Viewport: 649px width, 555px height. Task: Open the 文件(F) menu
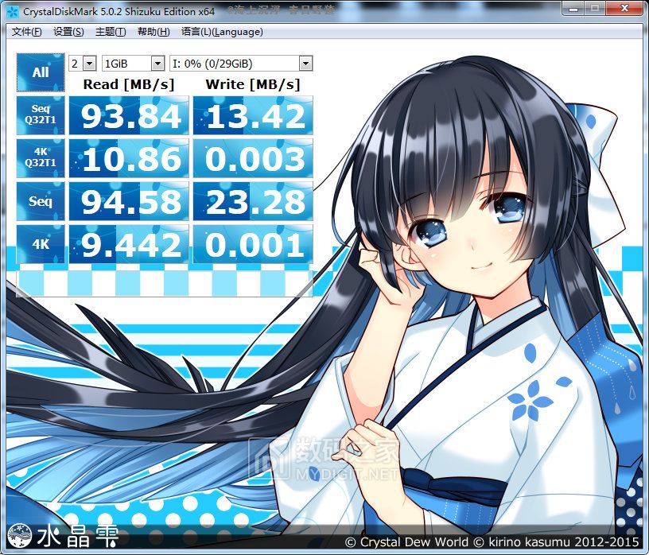[x=26, y=32]
